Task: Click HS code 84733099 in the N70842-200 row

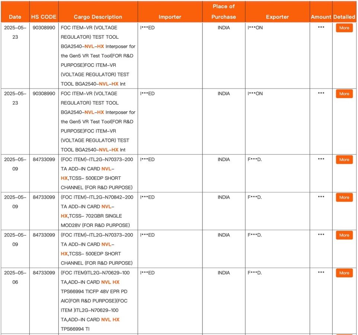Action: 44,197
